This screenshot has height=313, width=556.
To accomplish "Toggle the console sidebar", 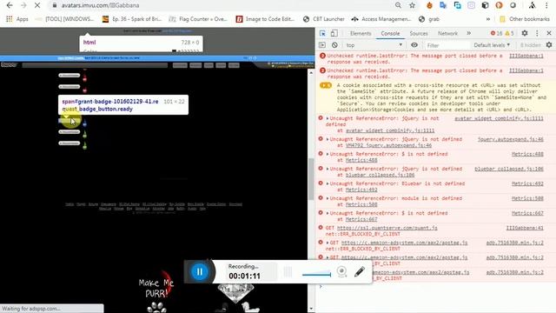I will pos(322,45).
